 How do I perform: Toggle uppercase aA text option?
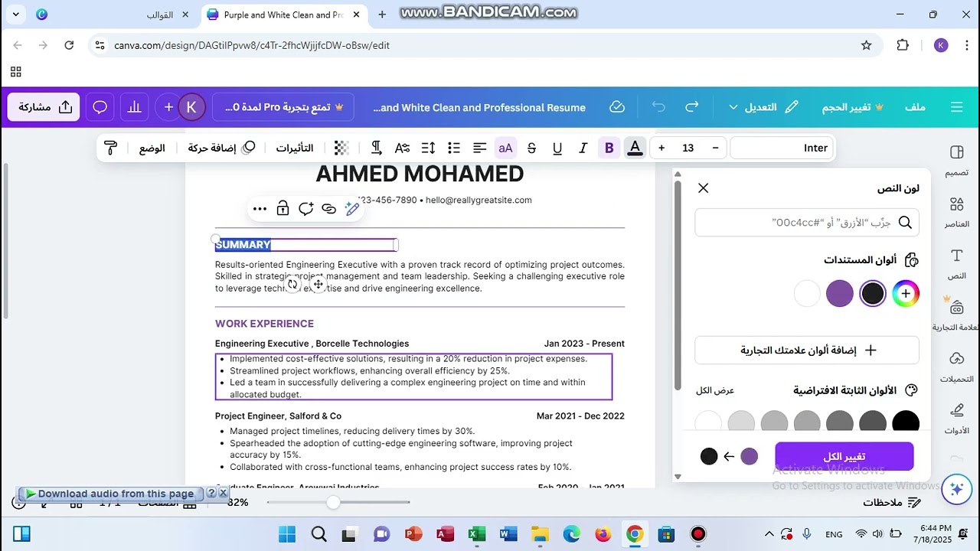click(x=505, y=148)
